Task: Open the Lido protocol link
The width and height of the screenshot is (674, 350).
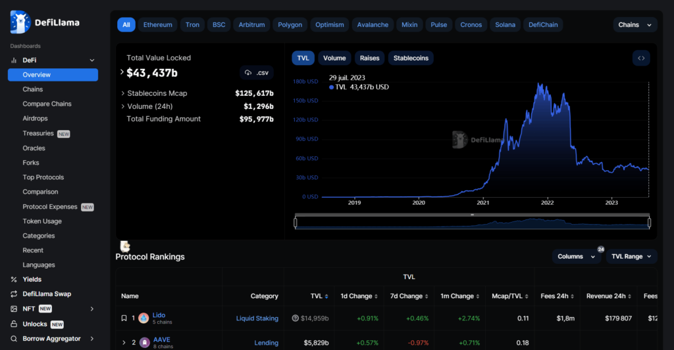Action: coord(159,315)
